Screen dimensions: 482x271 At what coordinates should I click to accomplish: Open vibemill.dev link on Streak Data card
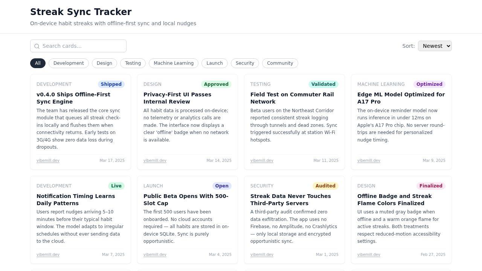point(262,255)
